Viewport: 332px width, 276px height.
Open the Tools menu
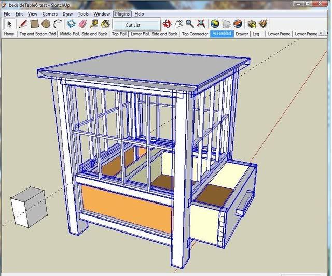(83, 14)
